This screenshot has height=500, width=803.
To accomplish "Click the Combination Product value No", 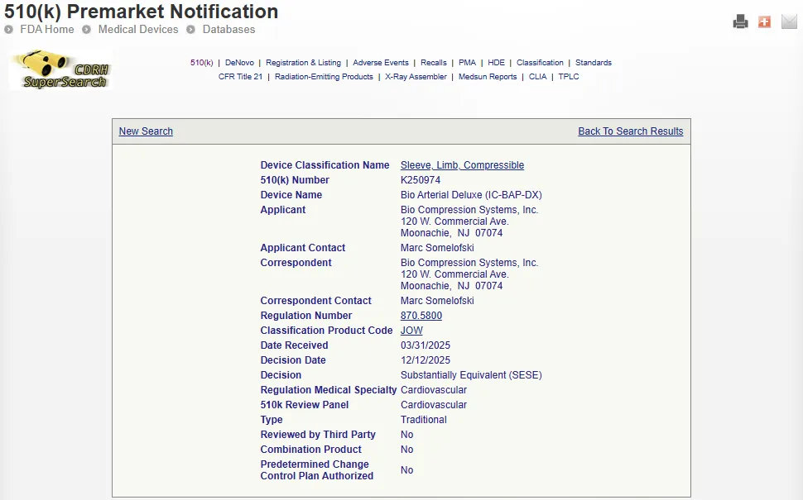I will coord(407,450).
